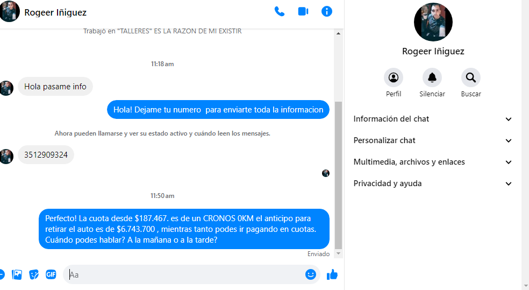Click the 11:18 am timestamp
529x290 pixels.
click(162, 64)
